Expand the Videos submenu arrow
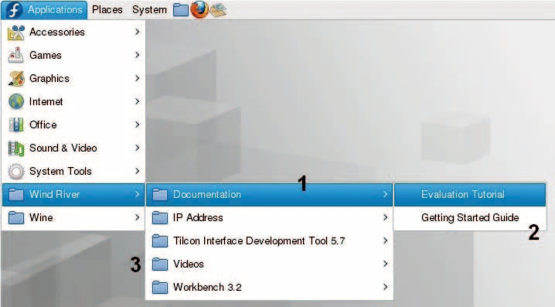Screen dimensions: 555x307 386,264
